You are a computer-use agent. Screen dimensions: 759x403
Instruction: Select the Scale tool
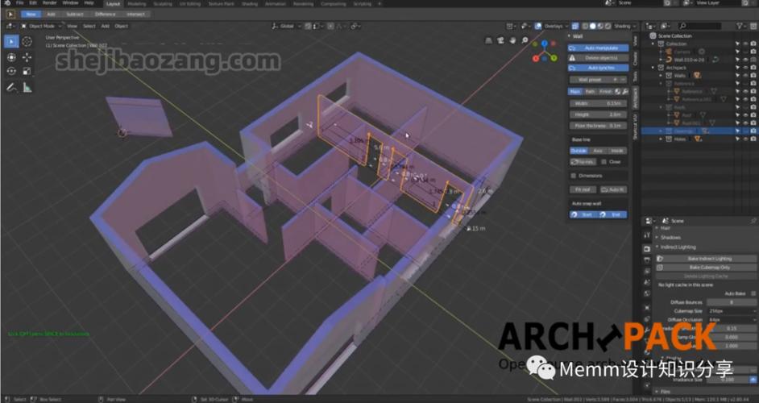[27, 71]
